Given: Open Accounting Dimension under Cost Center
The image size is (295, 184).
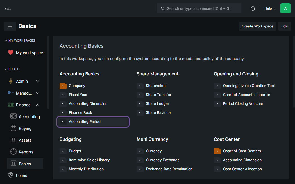Looking at the screenshot, I should [x=242, y=160].
